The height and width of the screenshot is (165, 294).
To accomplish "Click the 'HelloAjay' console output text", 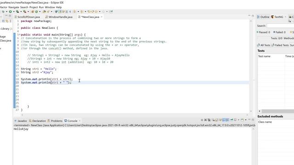I will click(x=21, y=129).
